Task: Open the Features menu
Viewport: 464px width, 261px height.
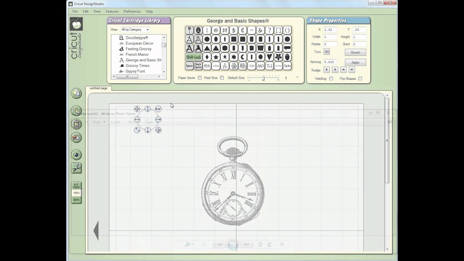Action: click(x=112, y=11)
